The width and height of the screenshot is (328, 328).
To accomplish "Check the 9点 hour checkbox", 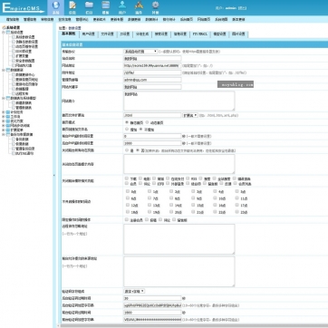I will click(193, 198).
